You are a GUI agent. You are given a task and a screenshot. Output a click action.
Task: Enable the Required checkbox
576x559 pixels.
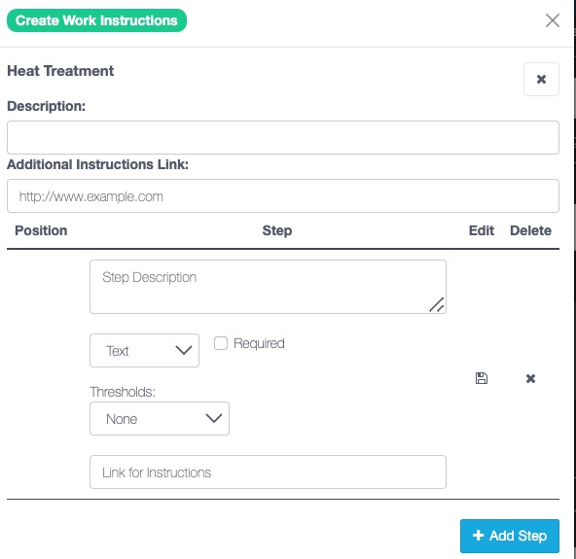tap(221, 343)
